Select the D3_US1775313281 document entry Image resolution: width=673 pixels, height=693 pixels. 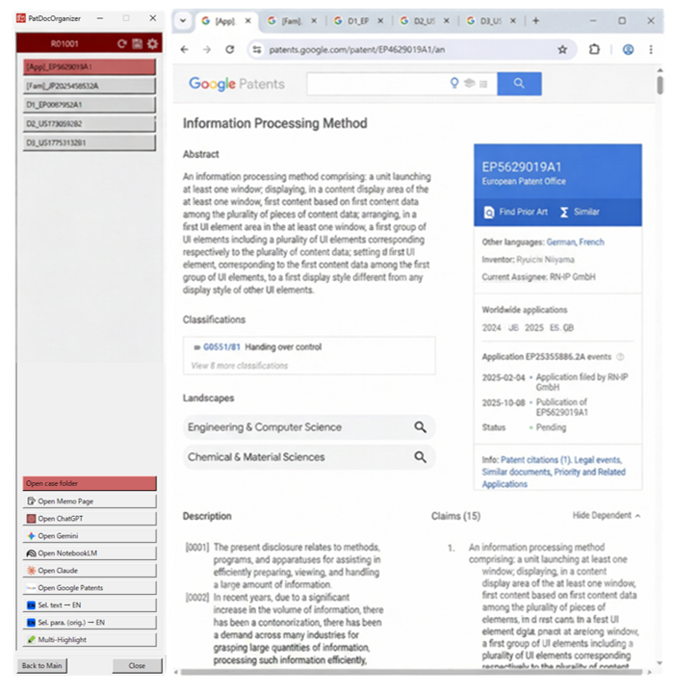click(90, 142)
